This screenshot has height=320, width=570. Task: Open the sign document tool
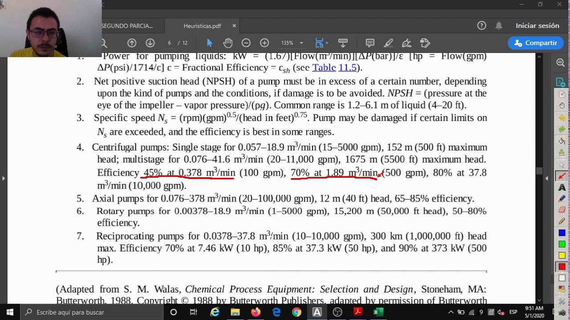point(407,43)
